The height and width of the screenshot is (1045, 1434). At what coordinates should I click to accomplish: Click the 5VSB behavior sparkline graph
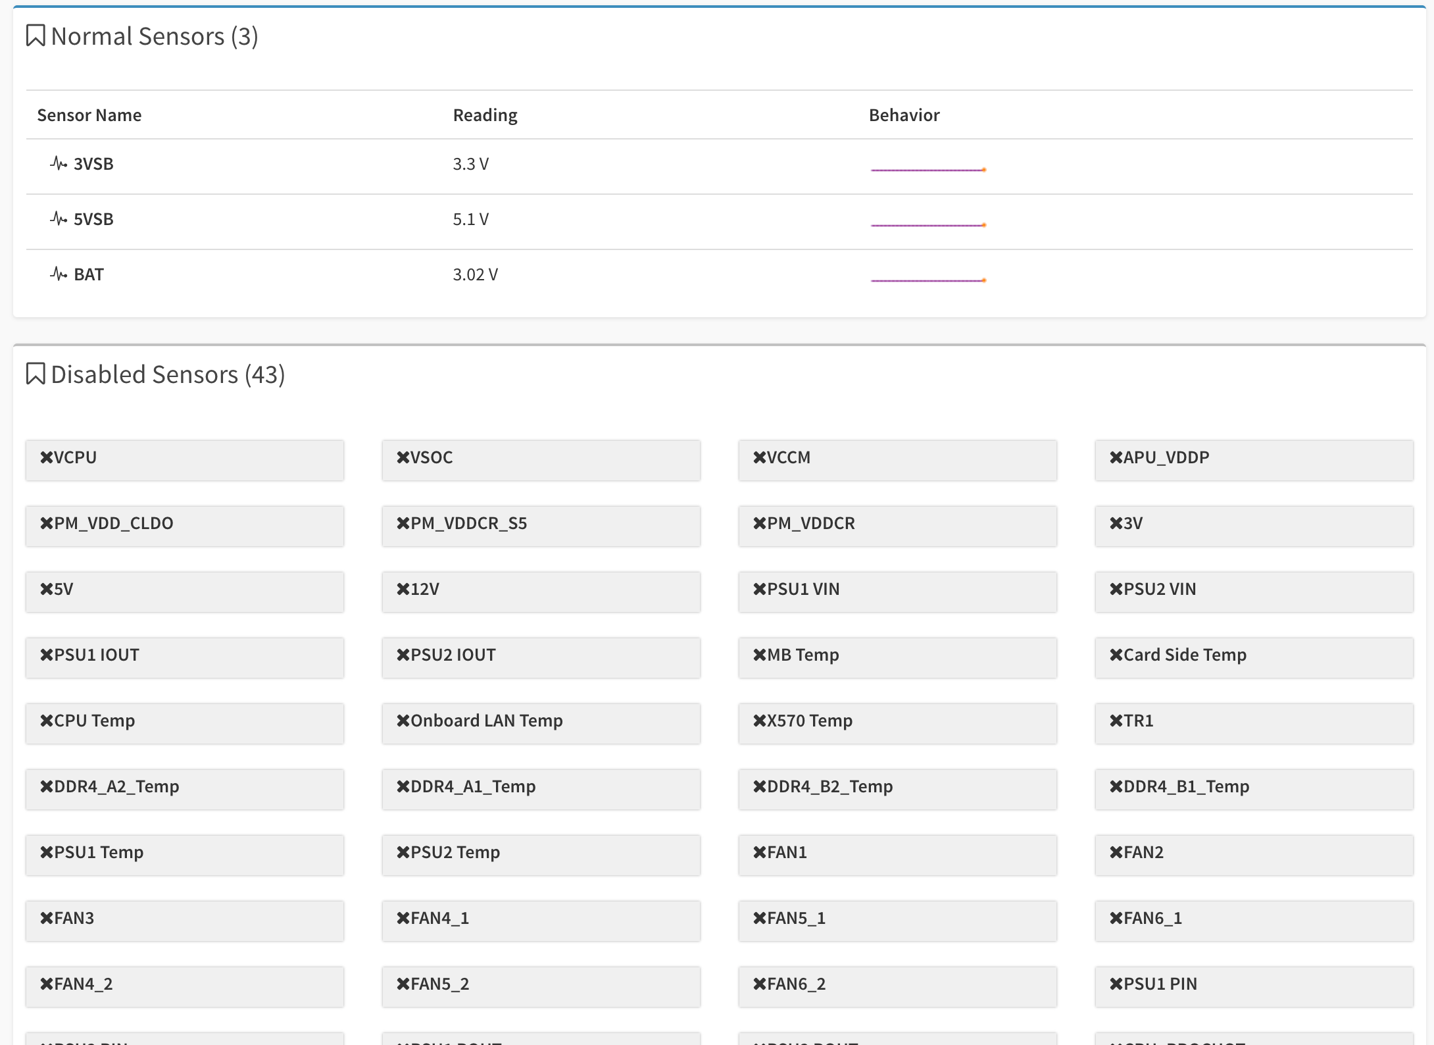(927, 225)
